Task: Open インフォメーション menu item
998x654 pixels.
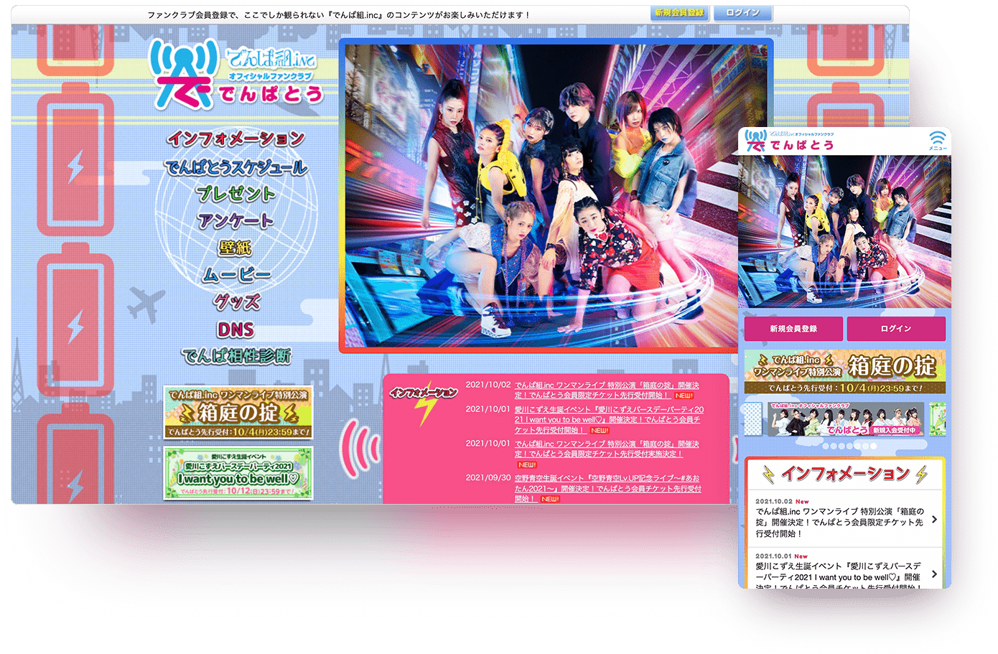Action: (x=236, y=139)
